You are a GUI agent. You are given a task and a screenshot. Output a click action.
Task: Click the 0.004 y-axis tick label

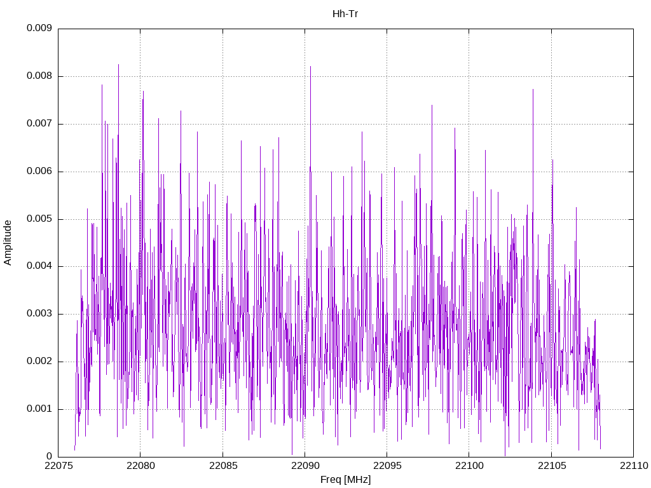[39, 266]
